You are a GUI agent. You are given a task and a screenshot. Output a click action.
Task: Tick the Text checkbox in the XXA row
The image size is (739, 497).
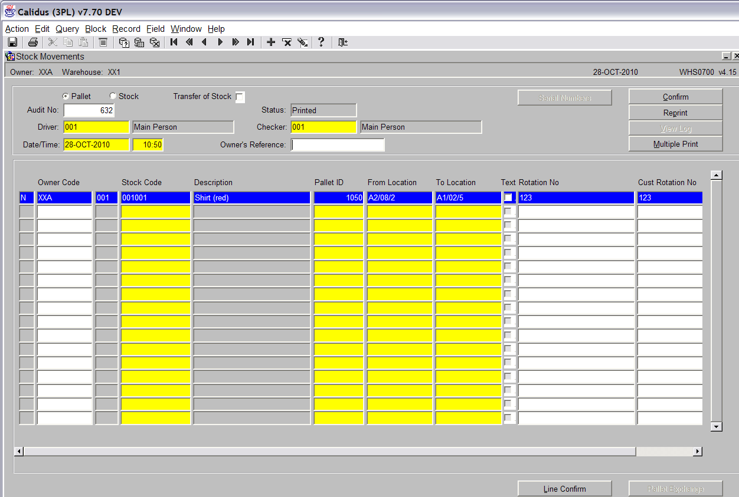coord(508,198)
